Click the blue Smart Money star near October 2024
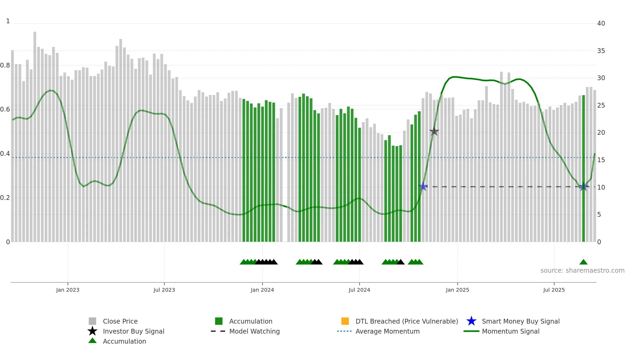 pos(423,186)
